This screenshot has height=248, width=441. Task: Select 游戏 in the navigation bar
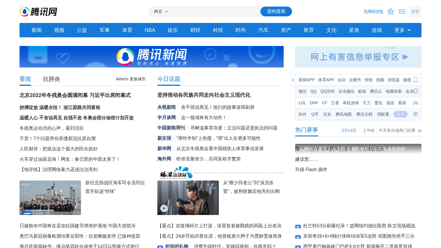[x=377, y=30]
